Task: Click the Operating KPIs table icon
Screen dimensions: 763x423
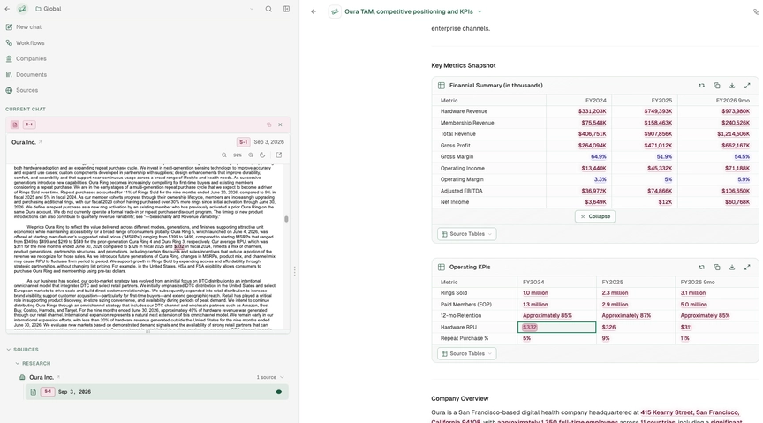Action: pos(442,268)
